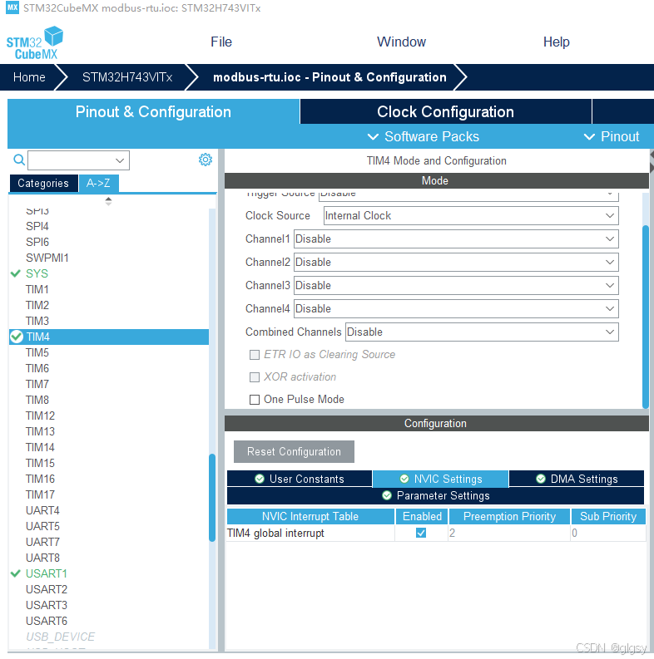Open the User Constants tab
This screenshot has width=654, height=659.
tap(300, 479)
